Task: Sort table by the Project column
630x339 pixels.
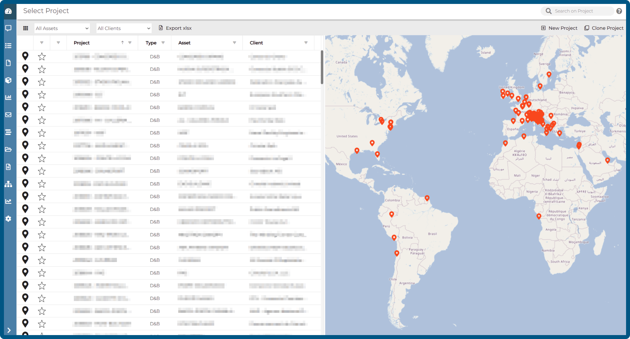Action: [81, 43]
